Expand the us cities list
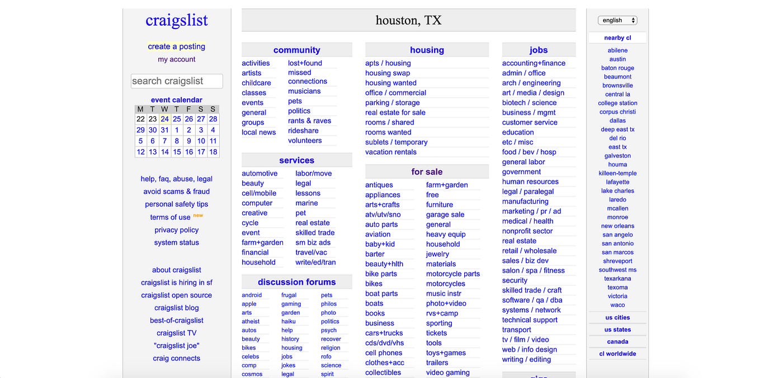 (x=617, y=318)
